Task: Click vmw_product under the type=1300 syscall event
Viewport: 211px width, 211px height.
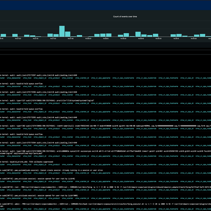Action: (x=54, y=156)
